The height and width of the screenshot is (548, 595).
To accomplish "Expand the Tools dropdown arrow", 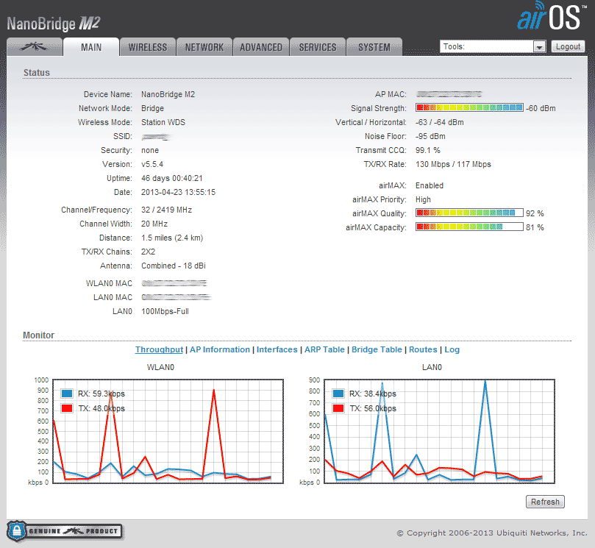I will pos(539,47).
